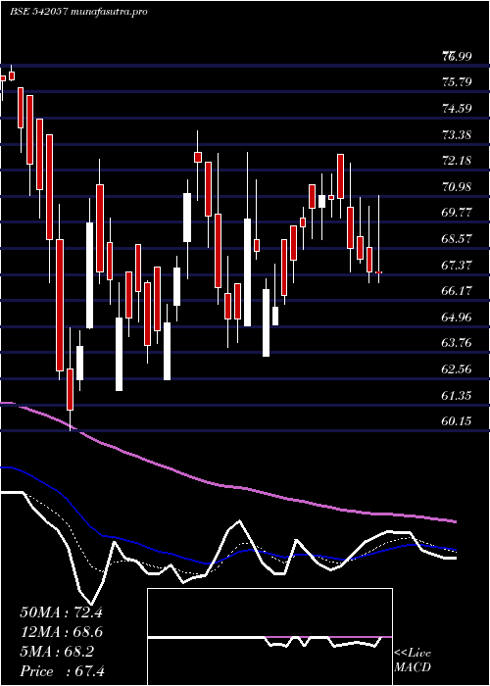Click the tall white candlestick at the chart's lowest dip
This screenshot has height=686, width=490.
click(119, 354)
